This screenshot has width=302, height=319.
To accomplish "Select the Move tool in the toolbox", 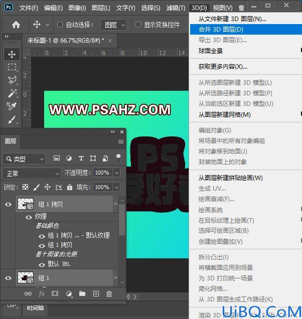I will point(12,54).
